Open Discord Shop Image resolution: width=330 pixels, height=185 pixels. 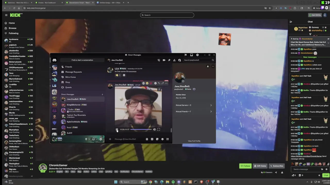coord(82,82)
